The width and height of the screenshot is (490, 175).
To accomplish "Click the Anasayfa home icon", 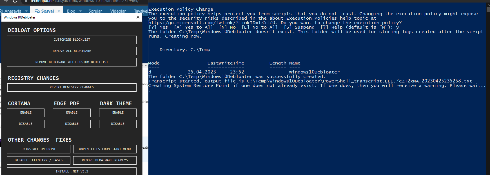I will tap(1, 11).
